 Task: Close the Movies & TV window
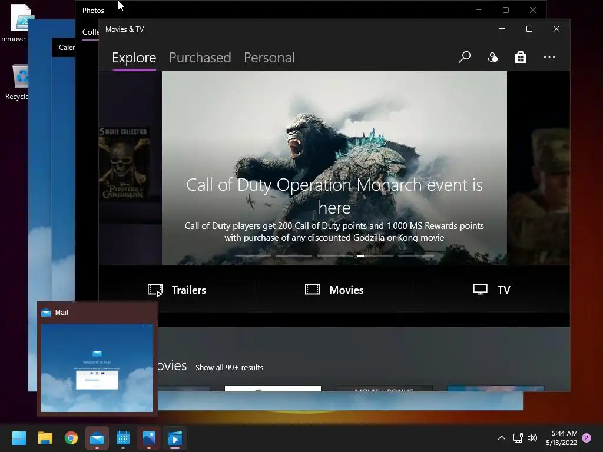coord(556,29)
